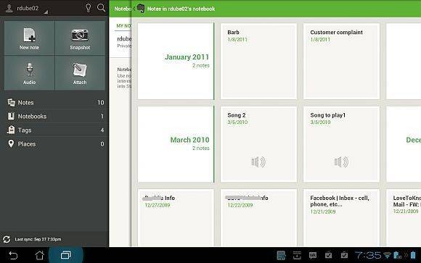This screenshot has height=263, width=421.
Task: Create a New note
Action: [x=29, y=38]
